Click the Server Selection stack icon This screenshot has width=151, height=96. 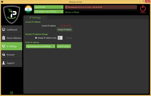tap(4, 38)
